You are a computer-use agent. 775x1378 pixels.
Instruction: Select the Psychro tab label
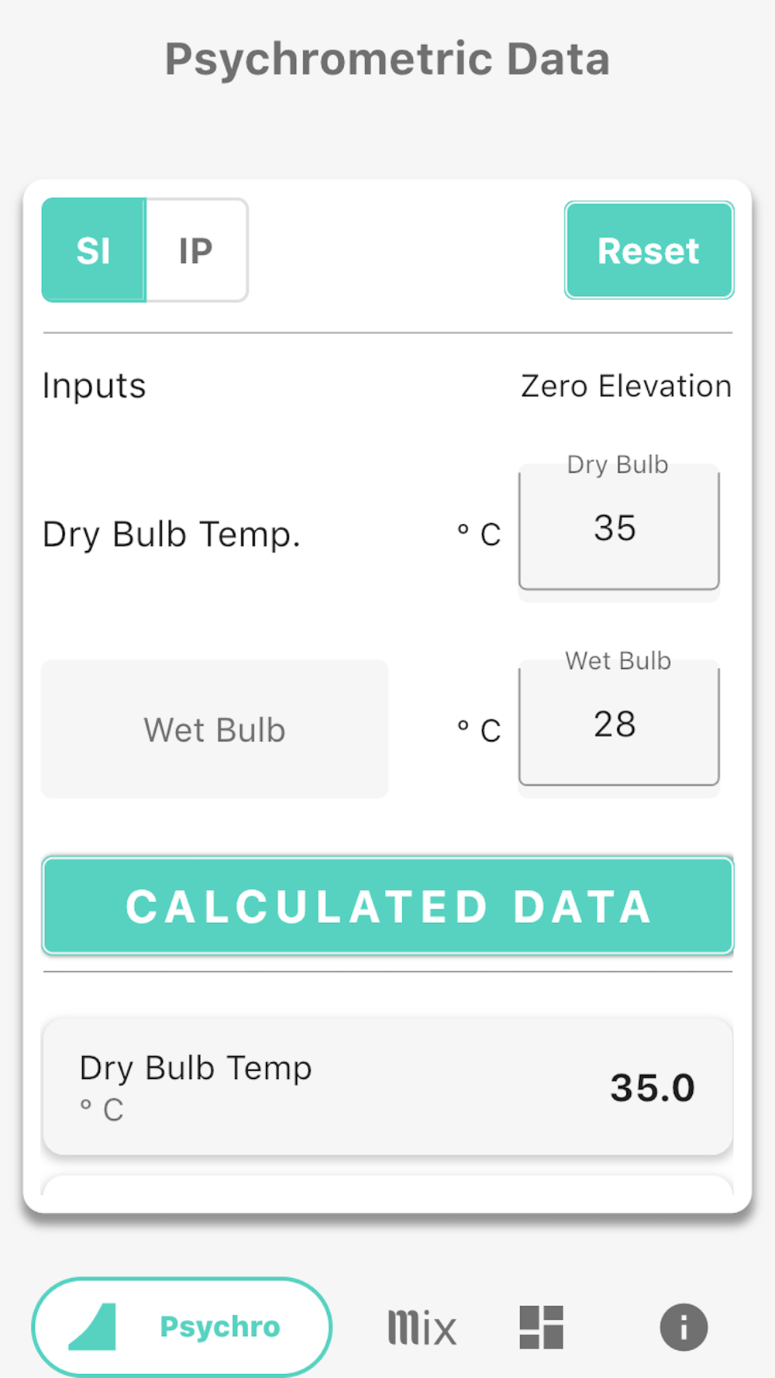[219, 1327]
